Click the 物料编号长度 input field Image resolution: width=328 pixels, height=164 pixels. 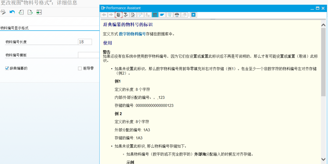85,42
